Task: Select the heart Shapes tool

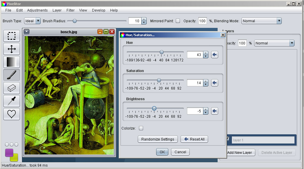Action: (x=12, y=114)
